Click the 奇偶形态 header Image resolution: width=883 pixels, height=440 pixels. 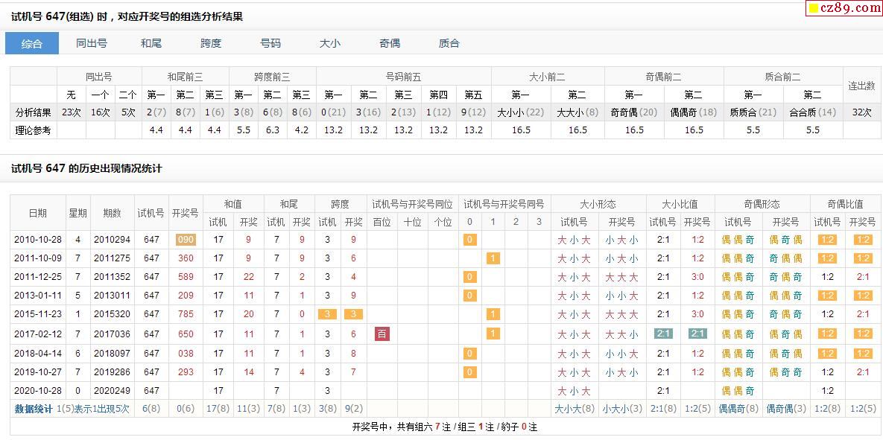[762, 204]
